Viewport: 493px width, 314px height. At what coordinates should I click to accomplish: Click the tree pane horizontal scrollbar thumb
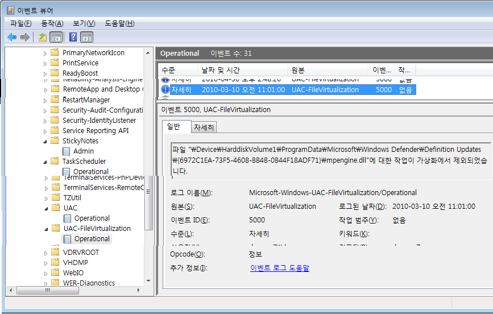tap(48, 290)
